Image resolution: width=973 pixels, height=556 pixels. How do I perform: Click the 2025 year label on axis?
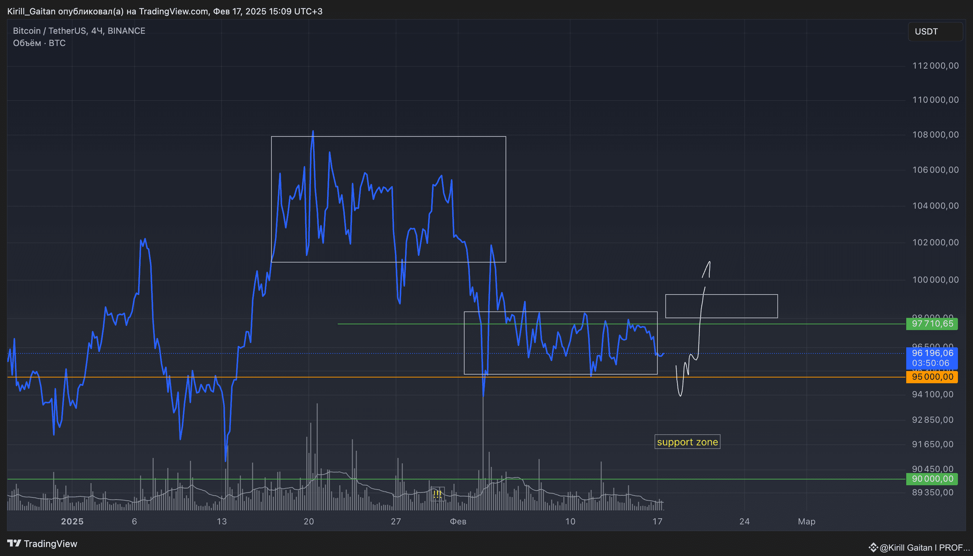tap(72, 521)
